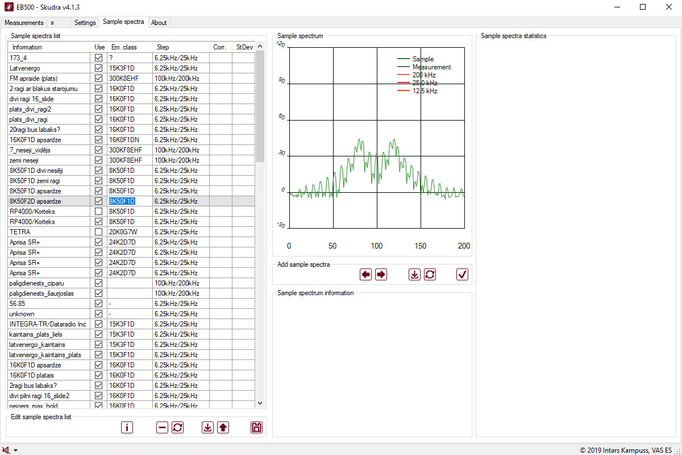
Task: Enable the Use checkbox for TETRA
Action: (x=99, y=232)
